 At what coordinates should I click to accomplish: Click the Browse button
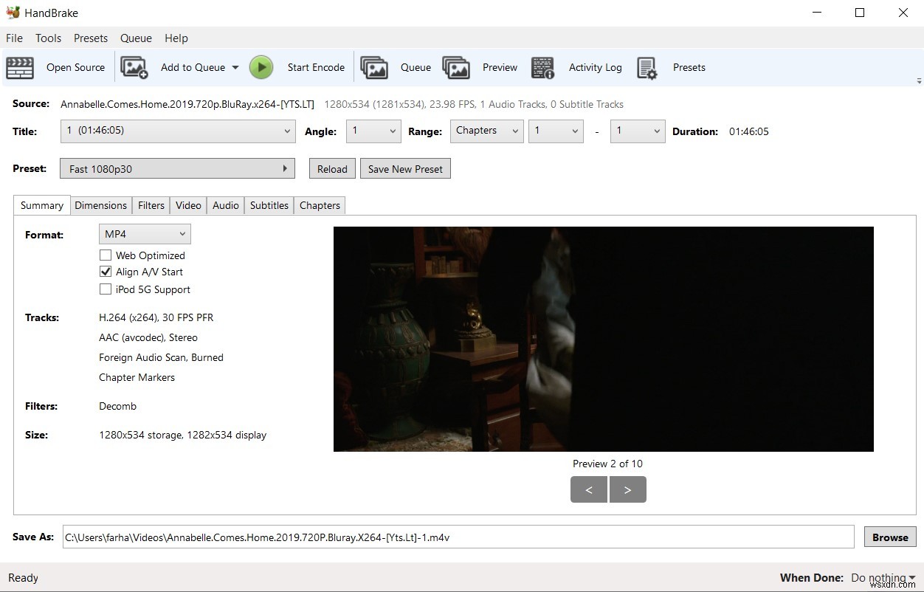pyautogui.click(x=890, y=537)
